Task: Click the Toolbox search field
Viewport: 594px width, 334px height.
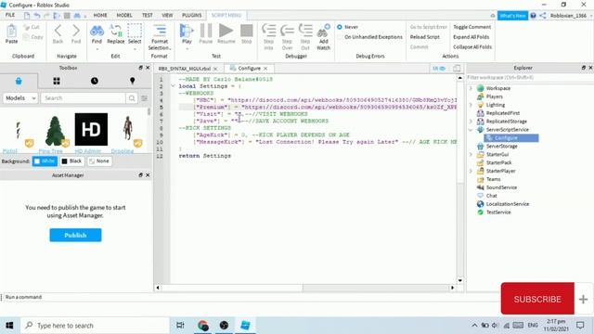Action: point(84,98)
